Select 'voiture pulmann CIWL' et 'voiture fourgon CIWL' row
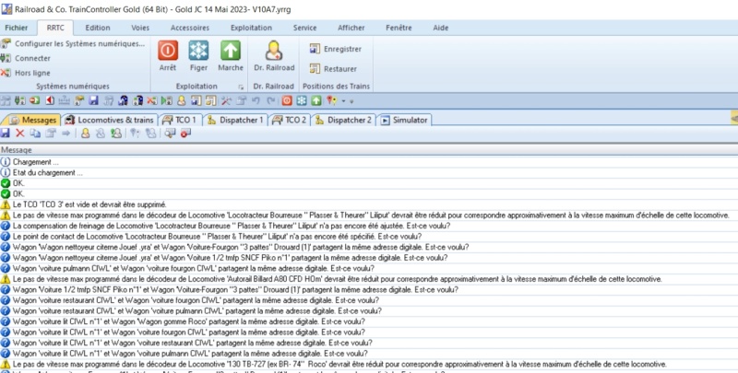 pyautogui.click(x=369, y=268)
